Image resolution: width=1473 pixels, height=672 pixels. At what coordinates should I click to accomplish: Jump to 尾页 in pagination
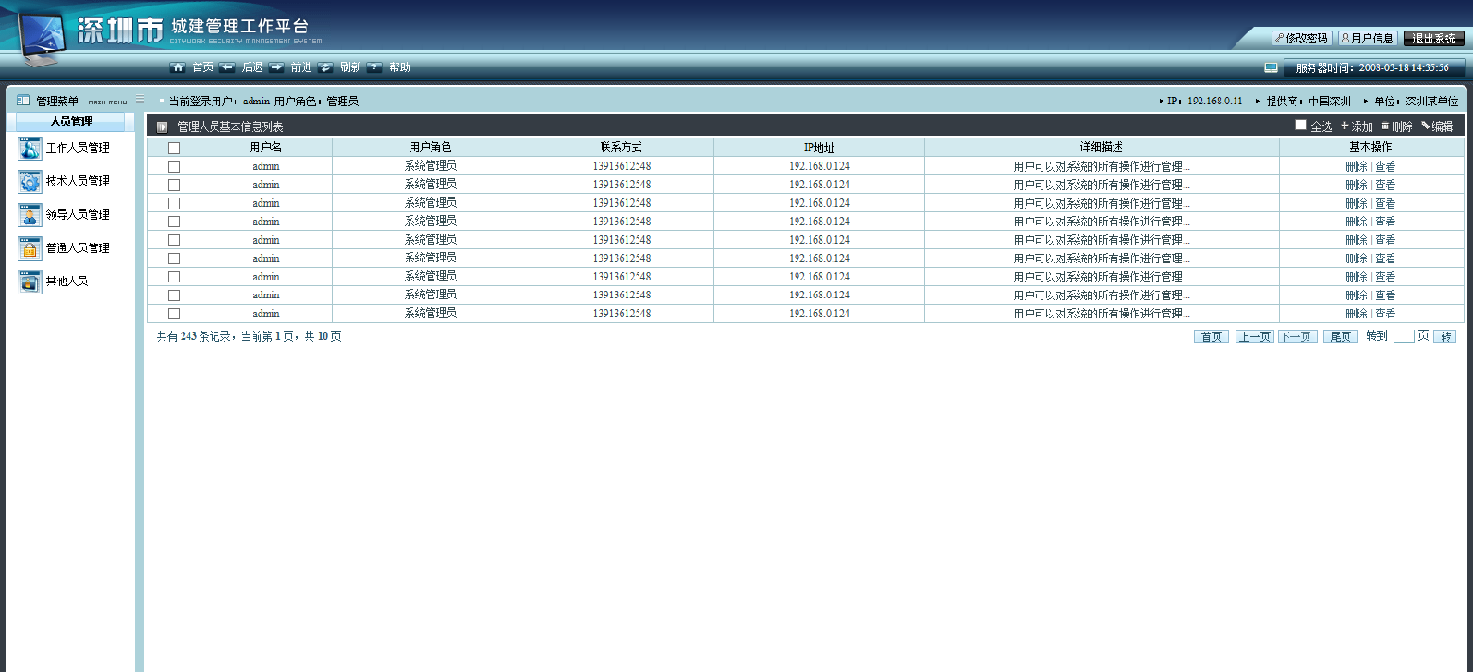1340,337
